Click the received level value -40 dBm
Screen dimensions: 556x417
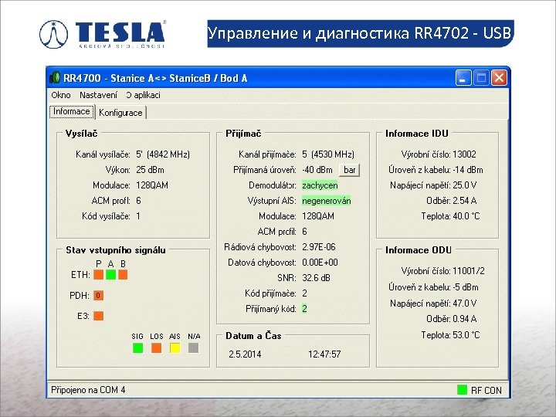pyautogui.click(x=317, y=170)
